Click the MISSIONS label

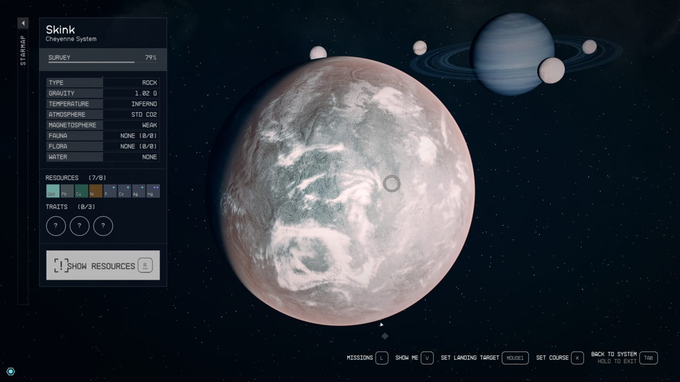tap(360, 358)
